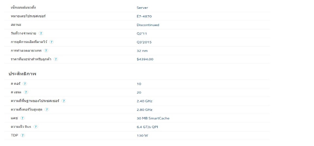Image resolution: width=314 pixels, height=146 pixels.
Task: Click the Server segment value
Action: pos(142,8)
